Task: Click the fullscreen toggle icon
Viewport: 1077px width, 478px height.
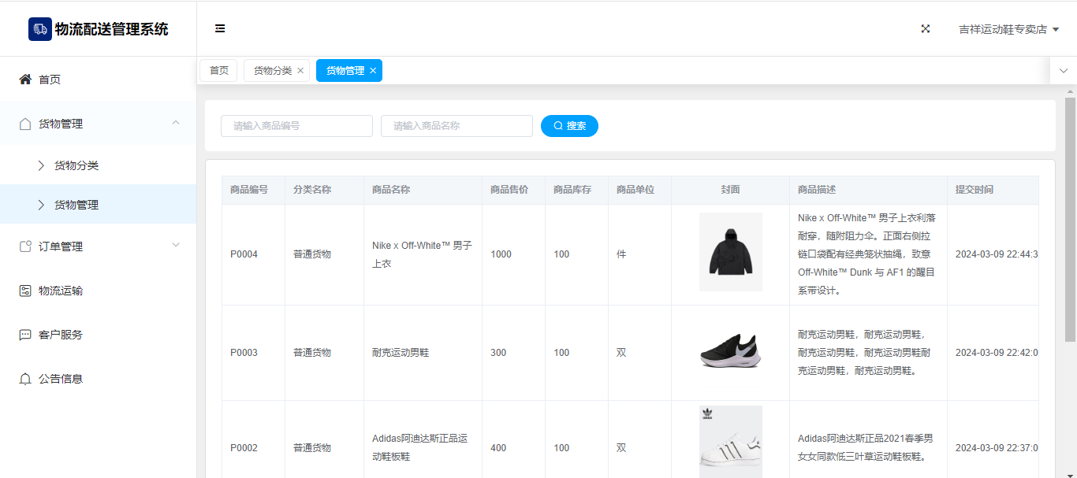Action: click(926, 29)
